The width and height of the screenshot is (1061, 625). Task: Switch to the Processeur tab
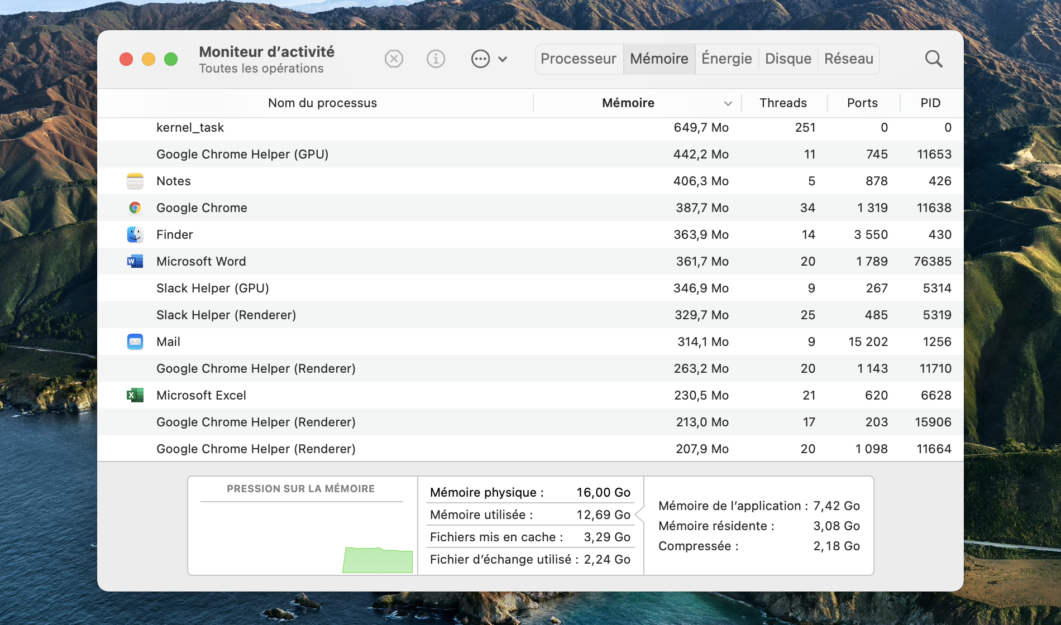[x=579, y=59]
